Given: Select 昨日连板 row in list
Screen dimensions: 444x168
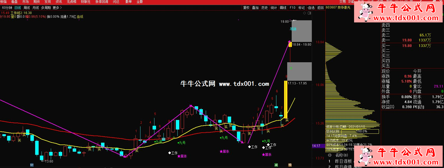Looking at the screenshot, I should (343, 161).
